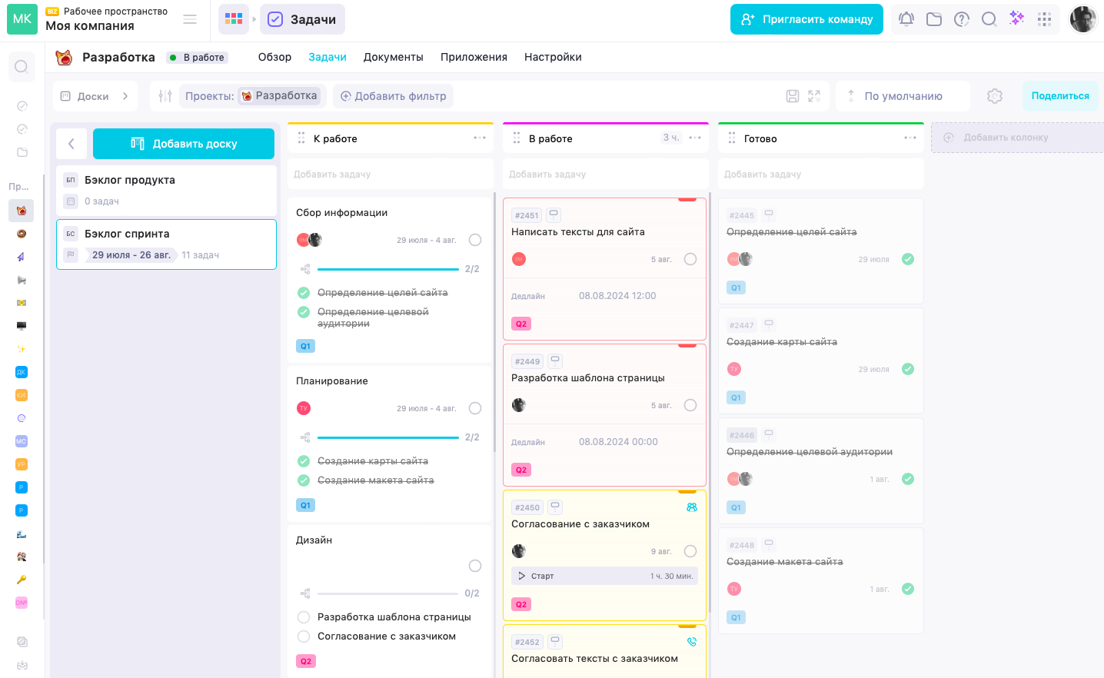Toggle the hamburger menu next to workspace name
1104x678 pixels.
click(x=190, y=19)
